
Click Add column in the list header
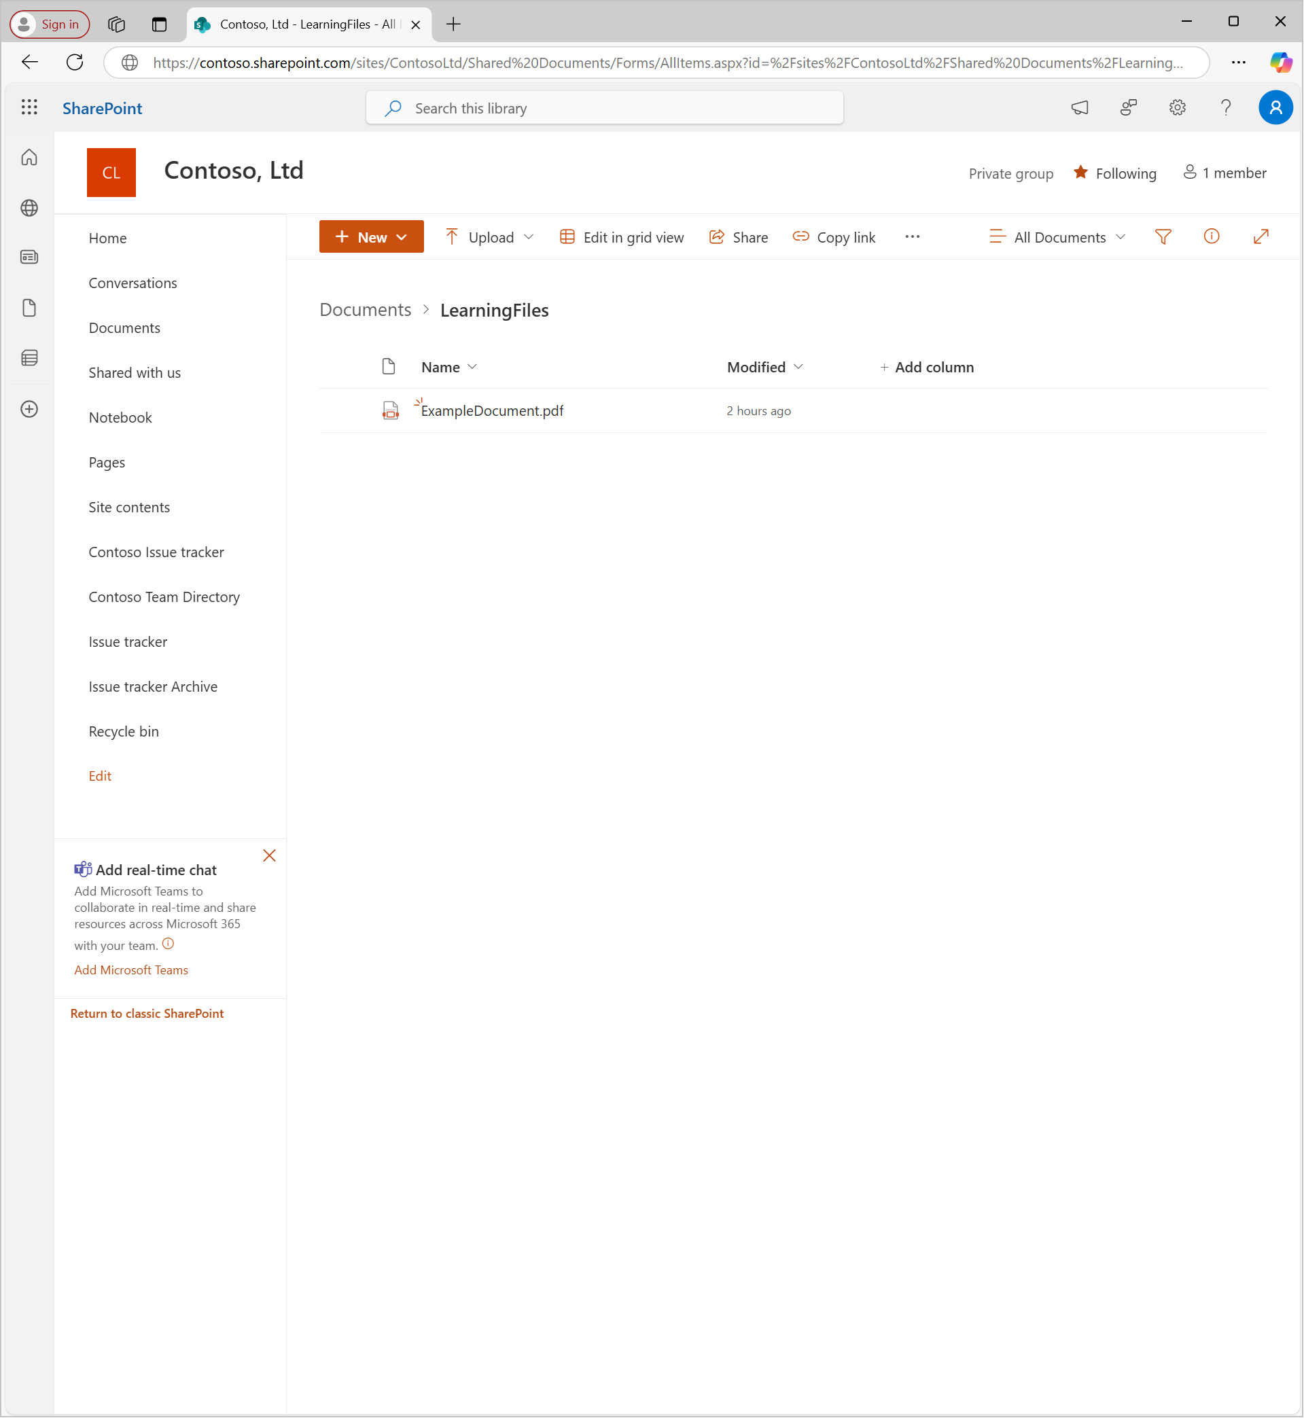926,367
